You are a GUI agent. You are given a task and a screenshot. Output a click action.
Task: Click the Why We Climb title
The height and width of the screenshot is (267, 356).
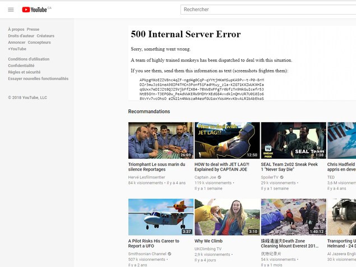click(x=209, y=241)
